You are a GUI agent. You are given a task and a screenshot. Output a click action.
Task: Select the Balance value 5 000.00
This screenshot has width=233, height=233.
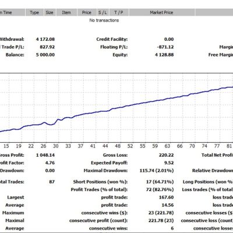45,55
